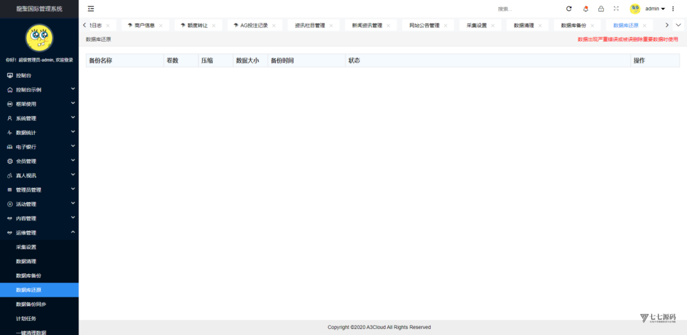
Task: Expand the 内容管理 sidebar menu
Action: [x=40, y=218]
